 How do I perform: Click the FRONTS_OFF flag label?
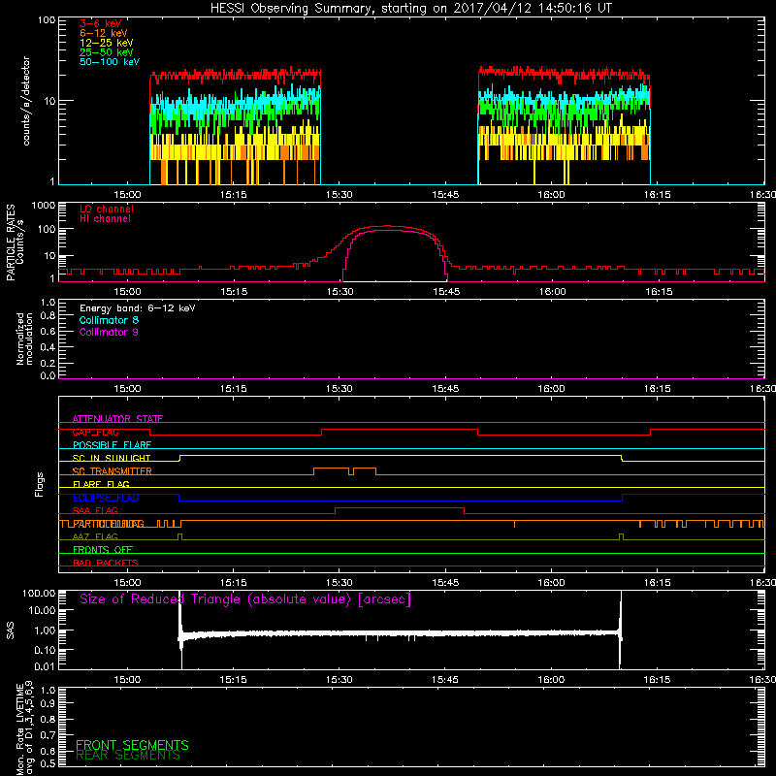pos(103,550)
